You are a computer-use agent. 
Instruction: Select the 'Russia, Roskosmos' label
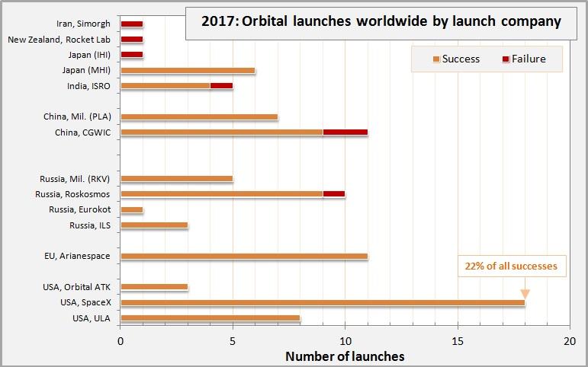72,194
